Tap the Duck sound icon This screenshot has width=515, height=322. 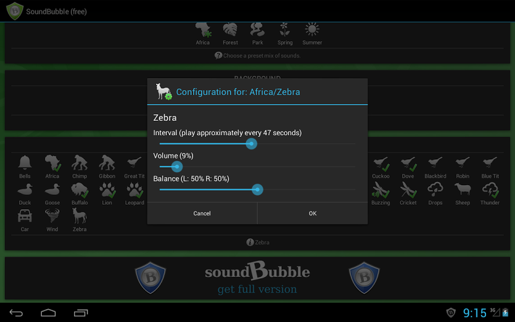(25, 189)
